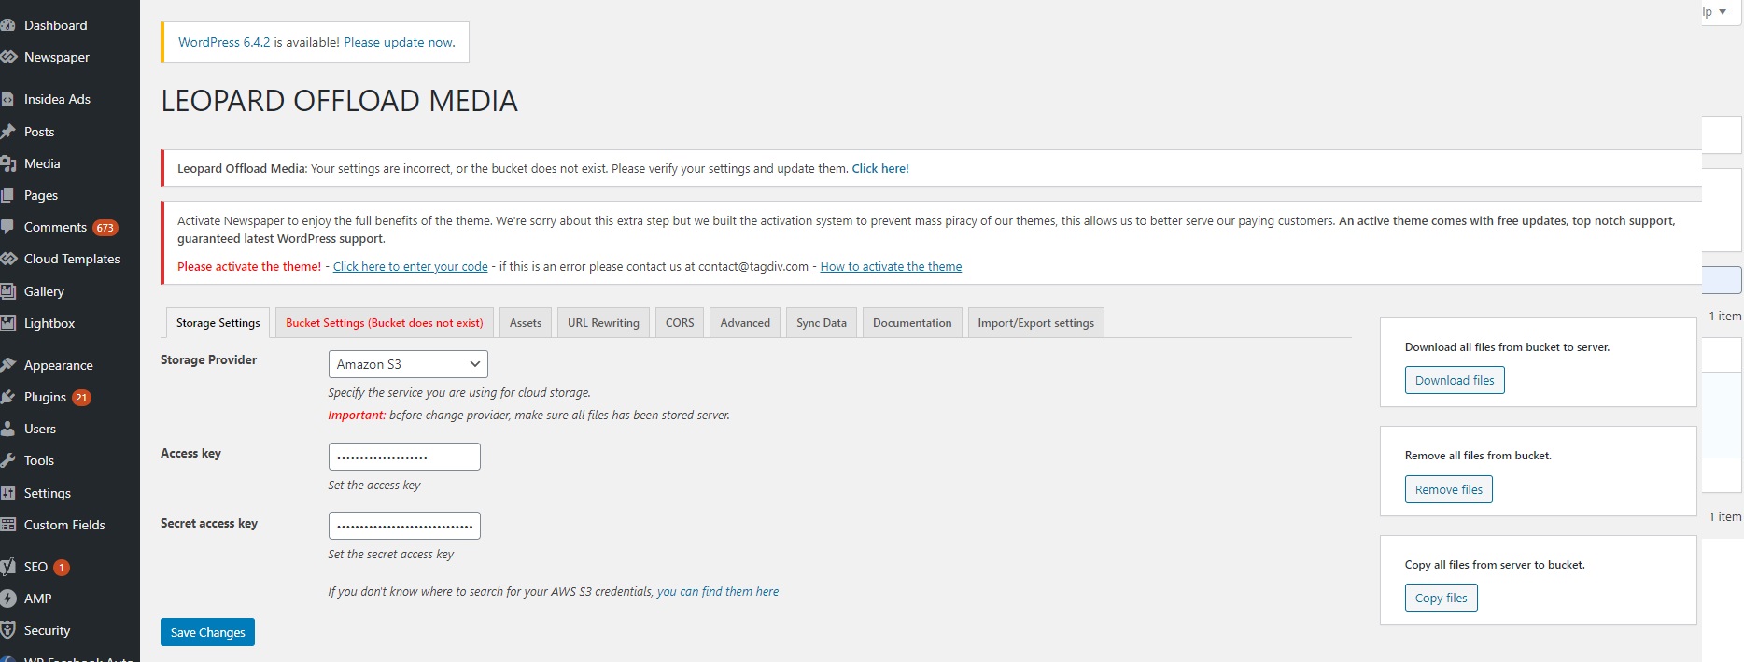Open Plugins menu with 21 badge
The image size is (1744, 662).
click(x=70, y=397)
